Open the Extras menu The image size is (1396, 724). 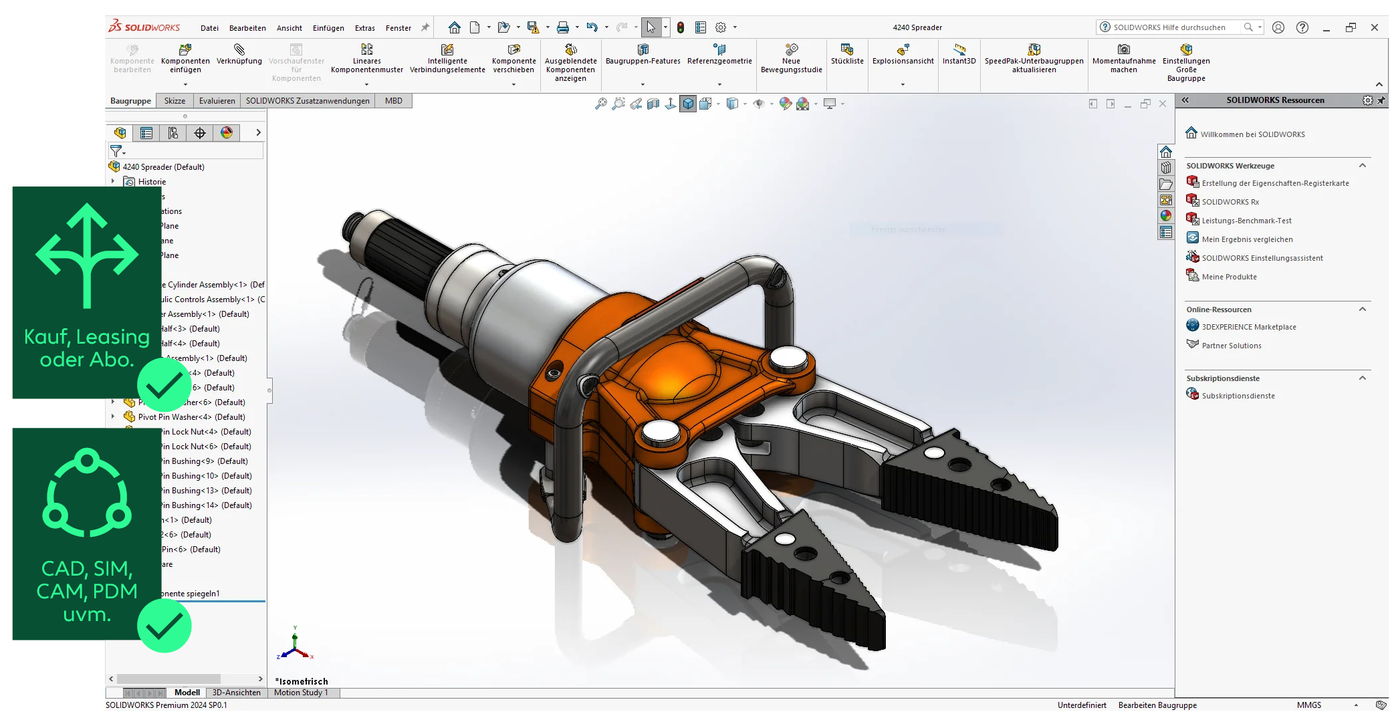tap(364, 28)
